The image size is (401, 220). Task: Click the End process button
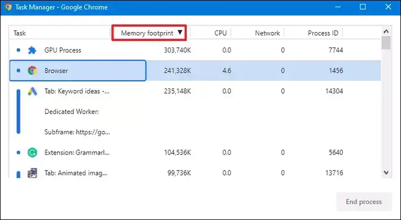[x=364, y=201]
